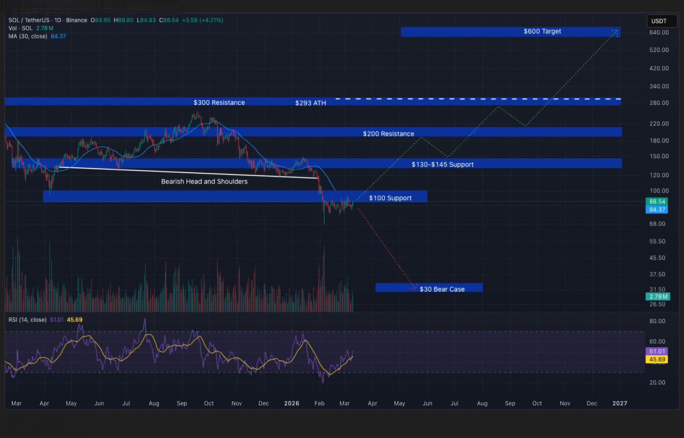The width and height of the screenshot is (684, 438).
Task: Select the MA (30, close) indicator legend
Action: point(27,36)
